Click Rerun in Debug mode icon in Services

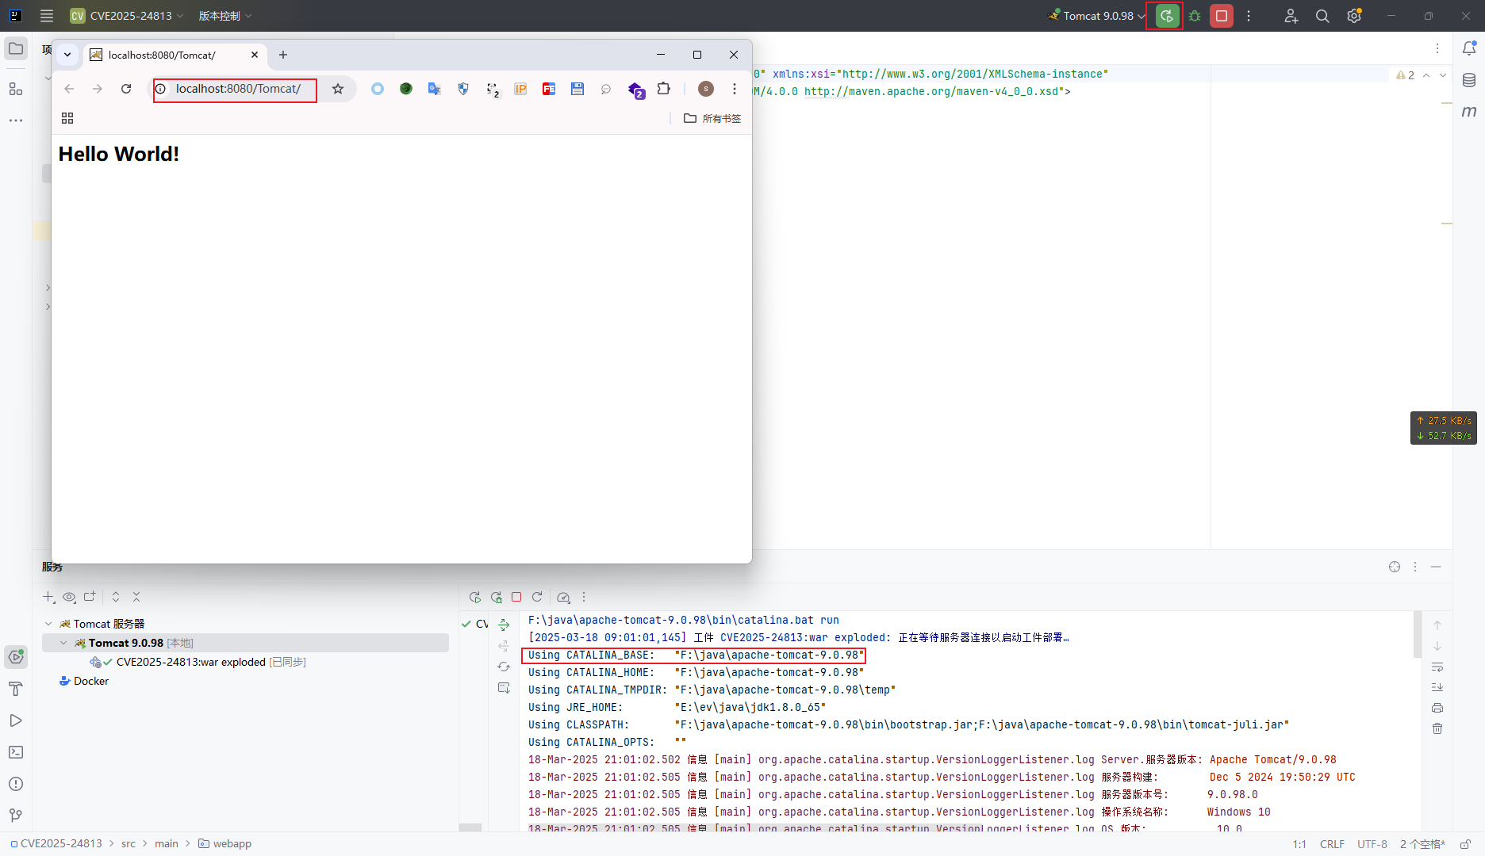(497, 597)
